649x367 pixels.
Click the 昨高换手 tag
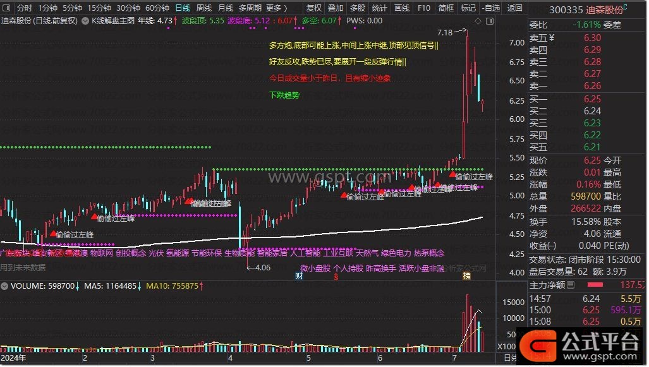(381, 268)
